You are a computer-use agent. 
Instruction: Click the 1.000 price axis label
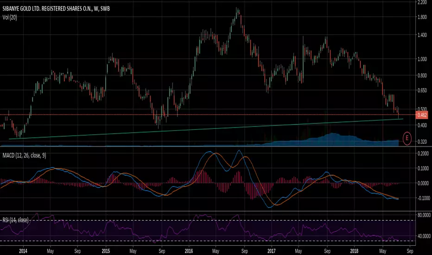click(x=422, y=59)
